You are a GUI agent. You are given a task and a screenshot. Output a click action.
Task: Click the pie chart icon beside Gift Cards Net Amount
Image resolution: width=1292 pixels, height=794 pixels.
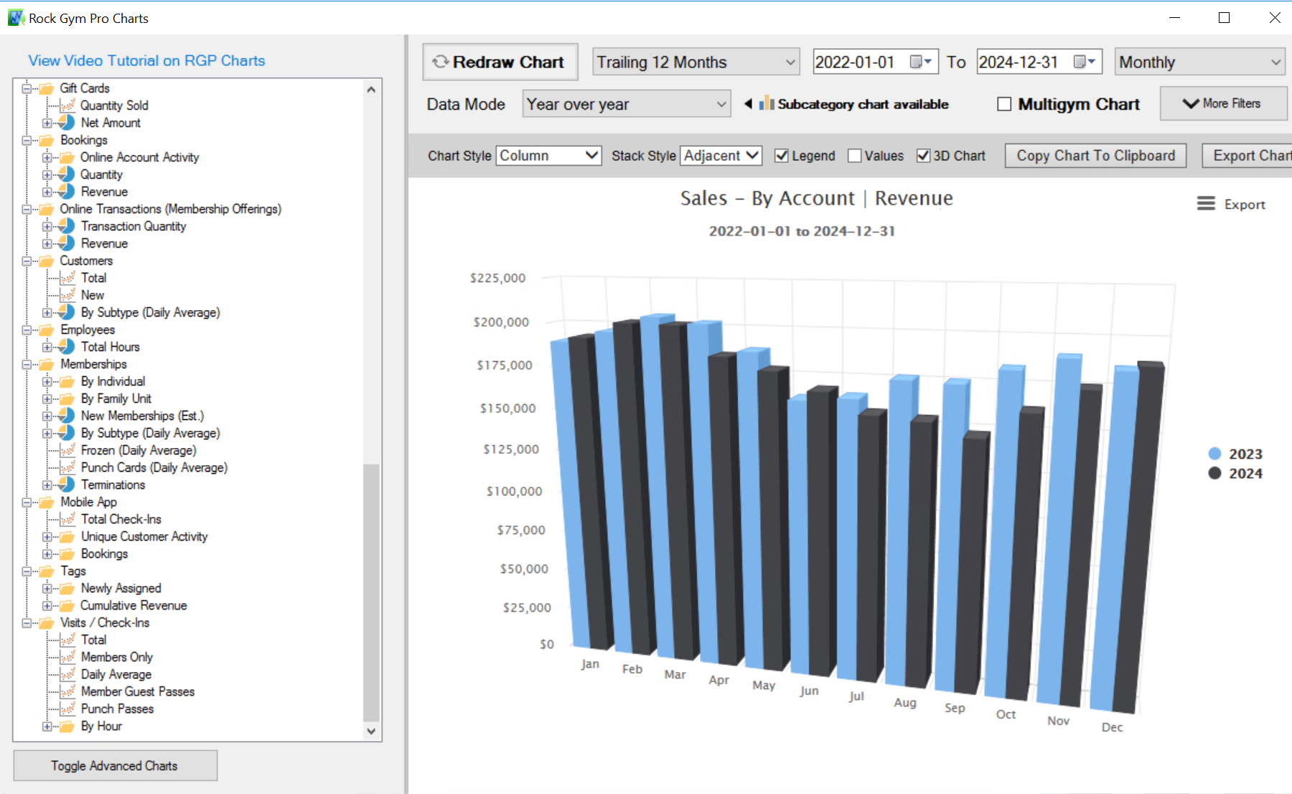tap(67, 123)
